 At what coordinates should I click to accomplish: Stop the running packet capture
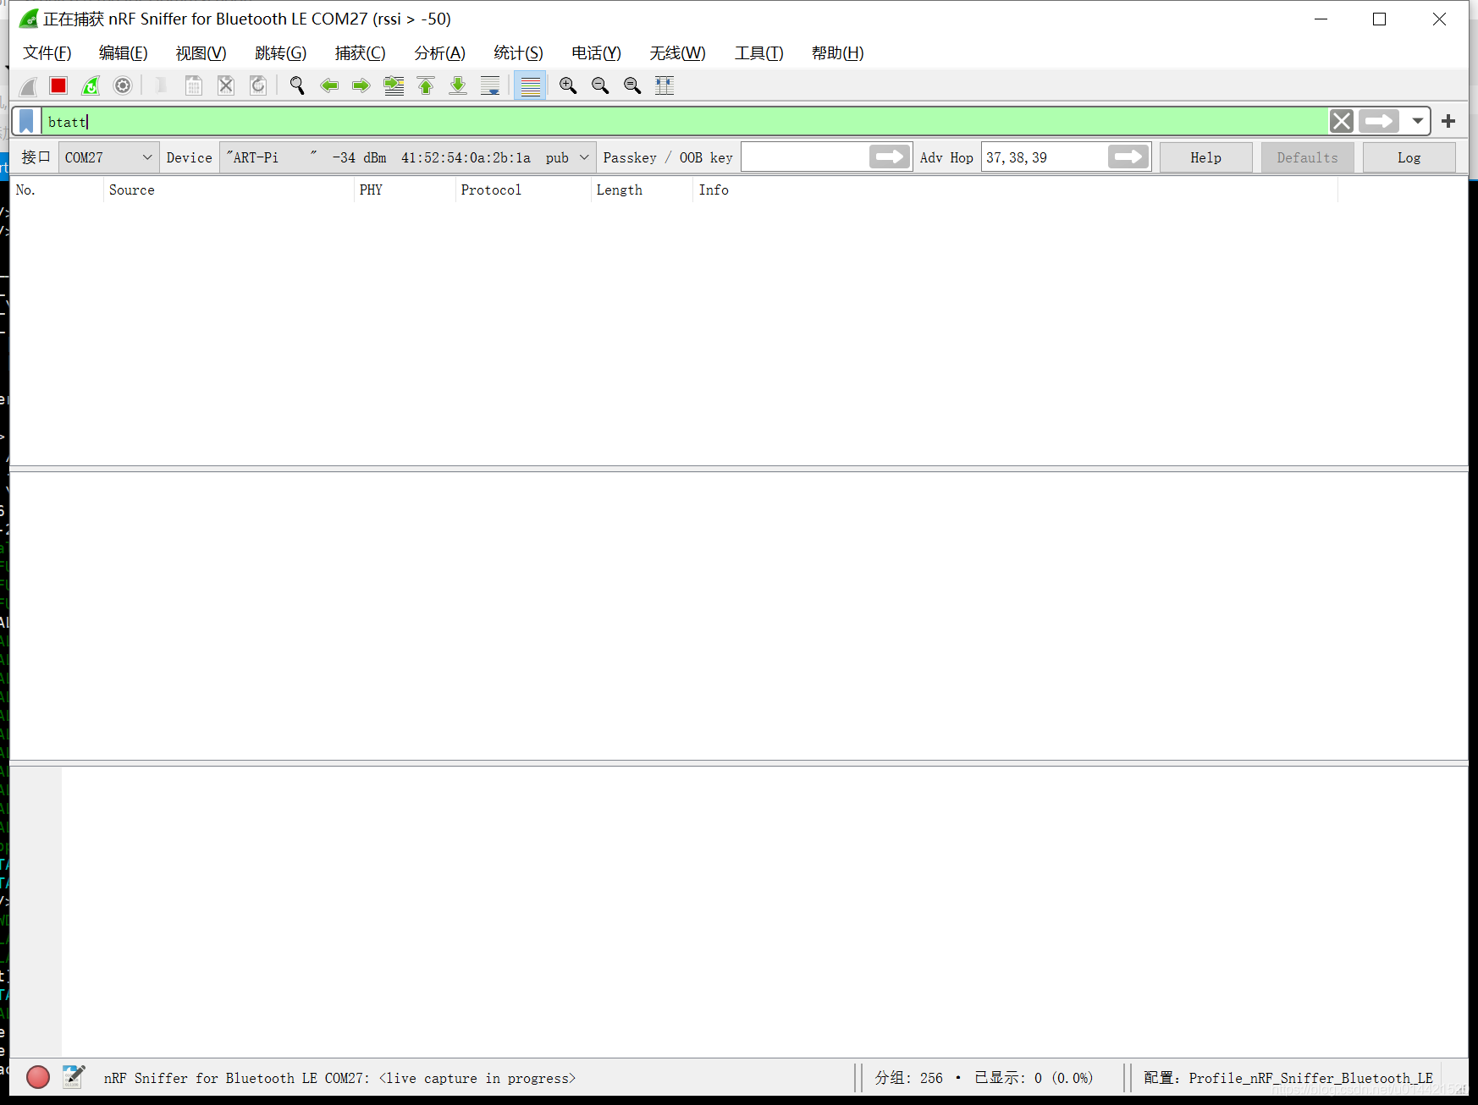pos(58,85)
